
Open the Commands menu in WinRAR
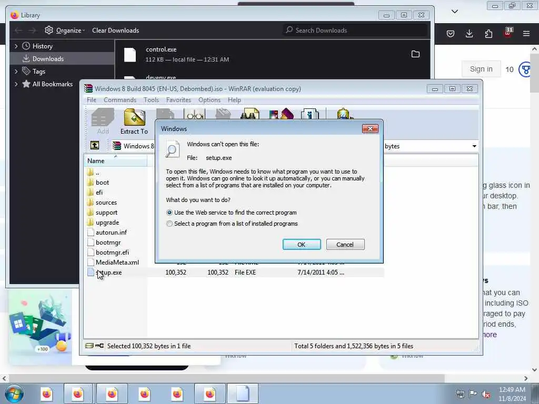pos(120,100)
